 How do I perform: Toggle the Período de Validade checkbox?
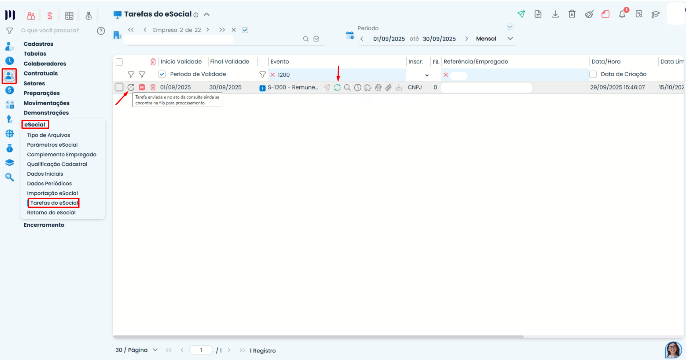162,74
